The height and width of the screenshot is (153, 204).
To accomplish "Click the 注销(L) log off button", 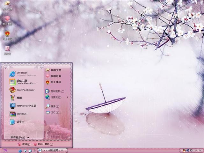I will tap(24, 144).
